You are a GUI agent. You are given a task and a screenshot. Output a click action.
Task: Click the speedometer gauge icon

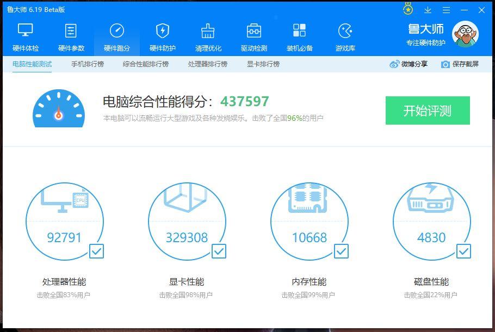tap(59, 108)
